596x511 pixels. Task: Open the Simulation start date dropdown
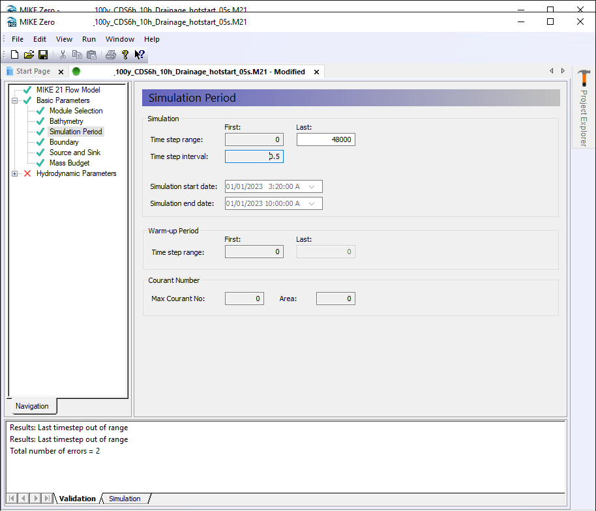[312, 186]
